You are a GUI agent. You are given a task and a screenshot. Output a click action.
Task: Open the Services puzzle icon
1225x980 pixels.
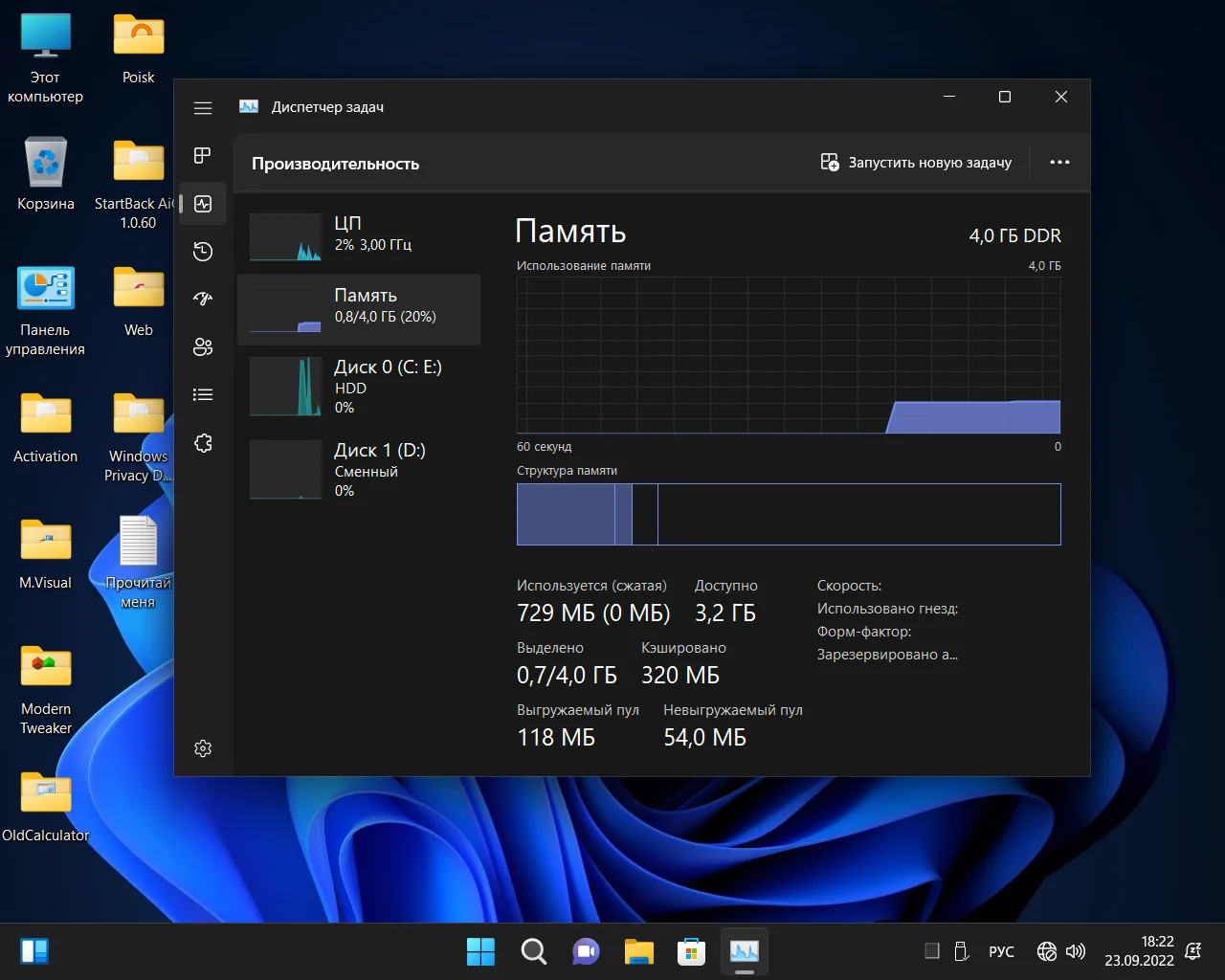coord(203,443)
